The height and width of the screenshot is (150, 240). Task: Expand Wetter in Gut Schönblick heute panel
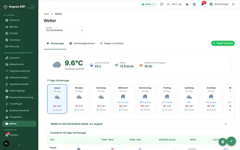pyautogui.click(x=139, y=124)
